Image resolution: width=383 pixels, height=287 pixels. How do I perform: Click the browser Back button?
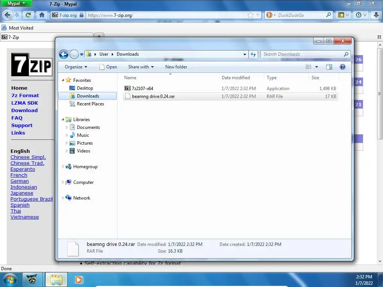[x=7, y=15]
